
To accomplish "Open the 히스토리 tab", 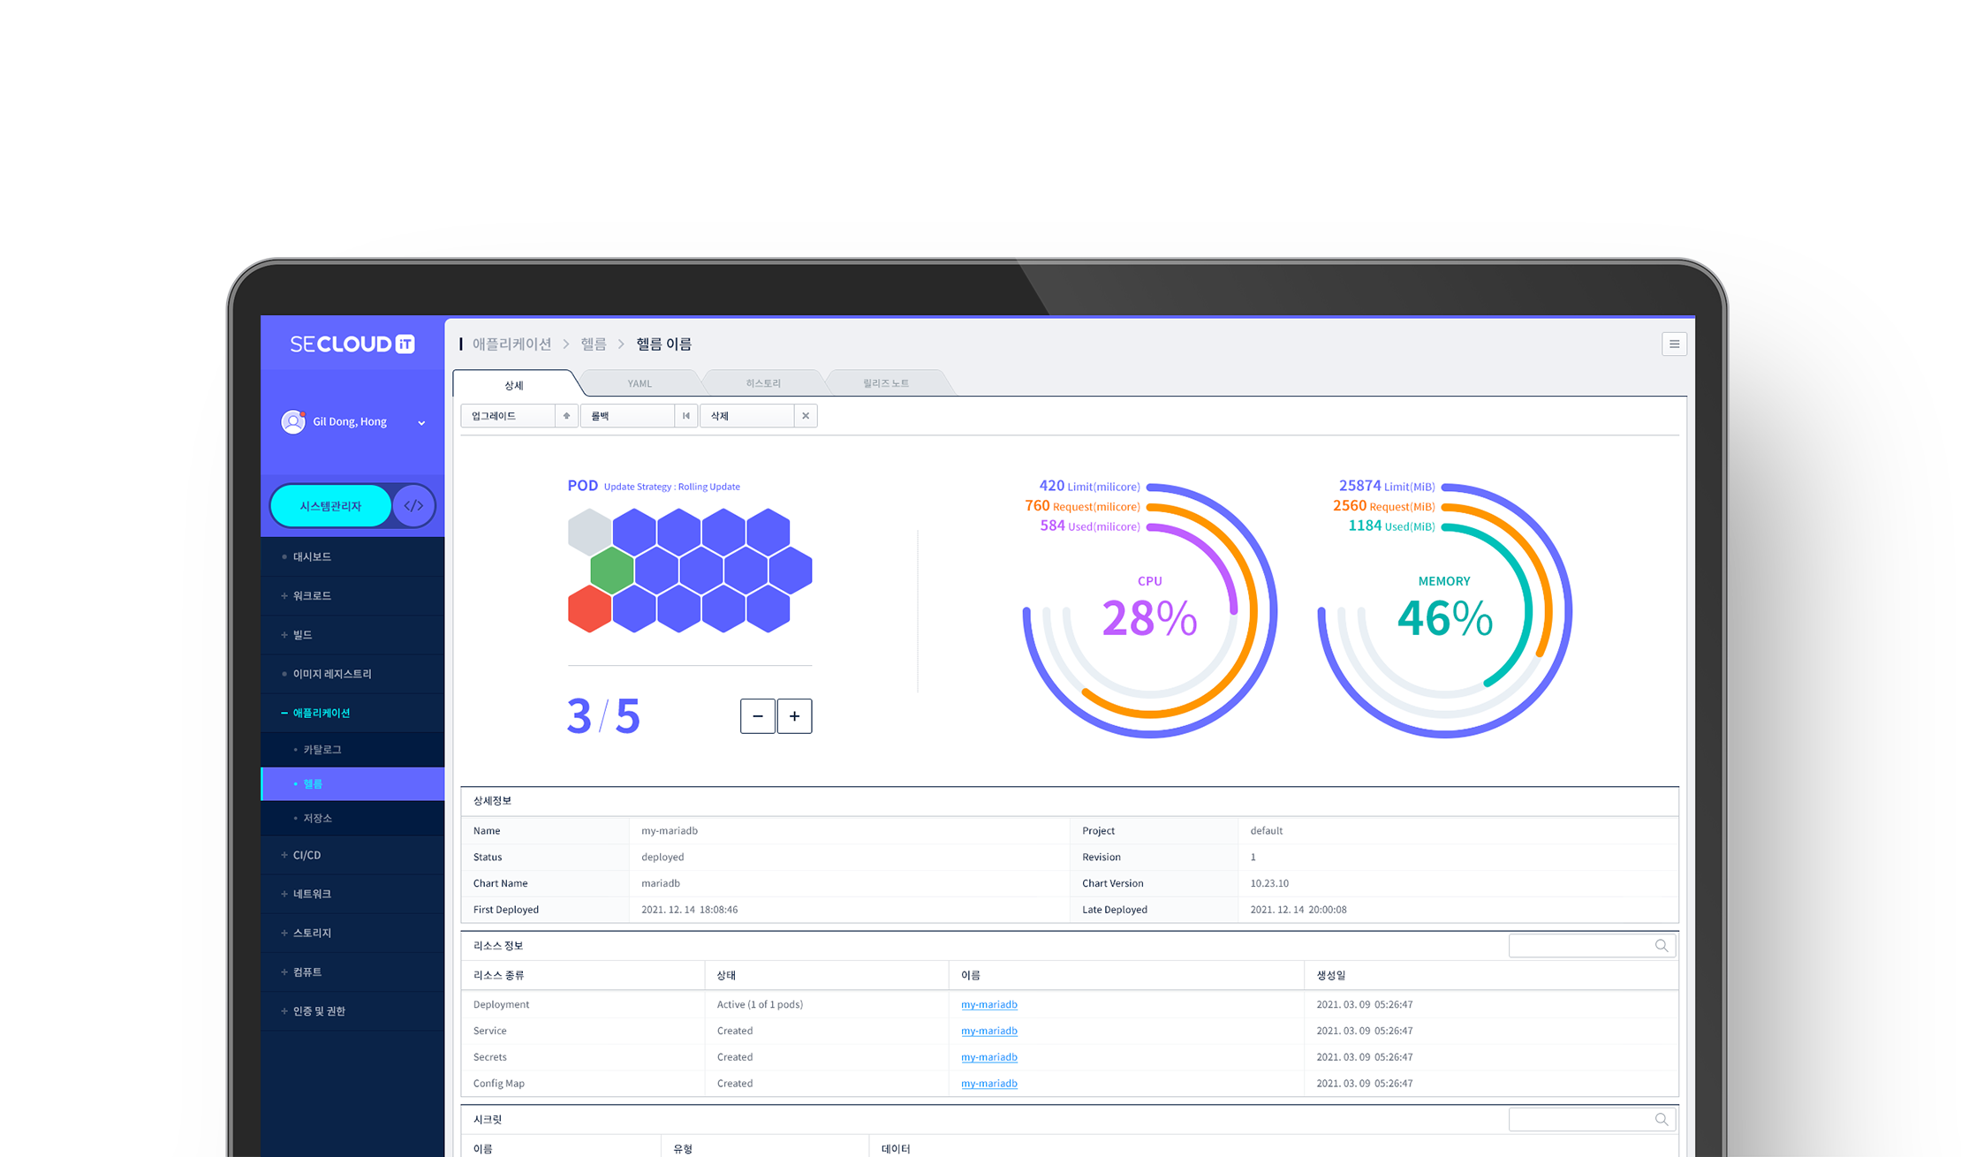I will click(763, 383).
